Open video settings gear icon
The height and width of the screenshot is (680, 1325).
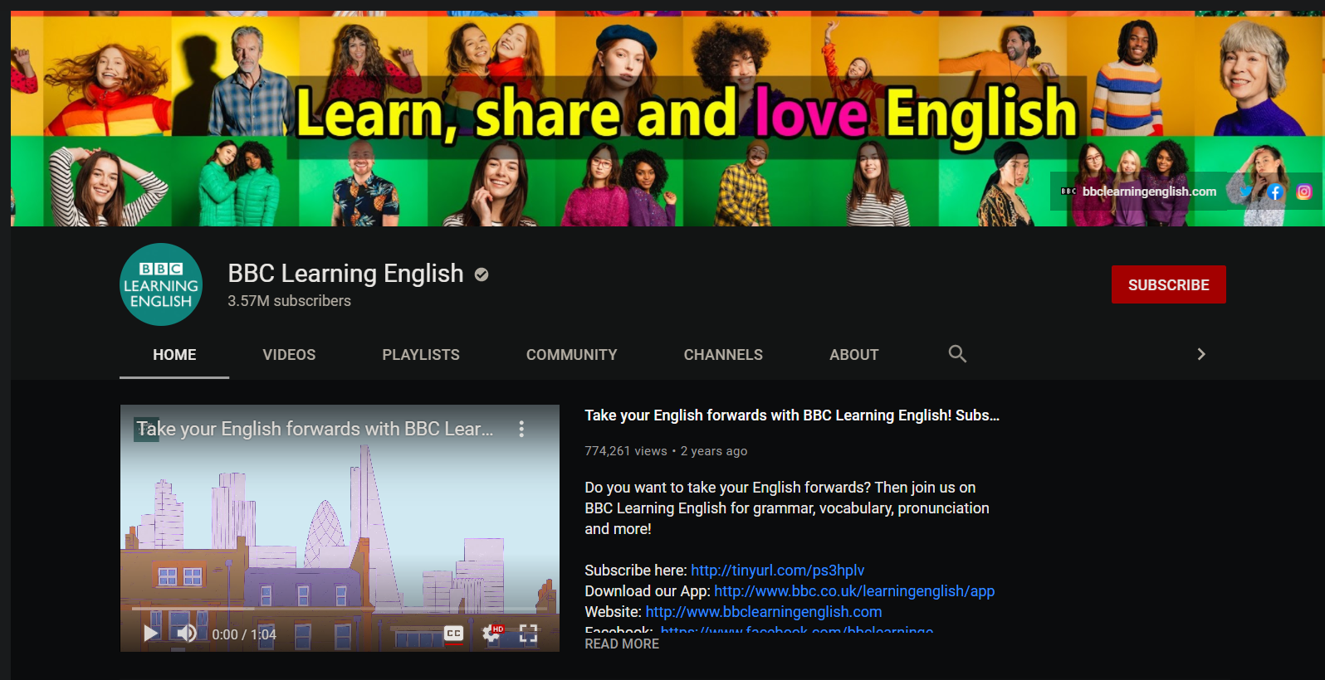491,634
